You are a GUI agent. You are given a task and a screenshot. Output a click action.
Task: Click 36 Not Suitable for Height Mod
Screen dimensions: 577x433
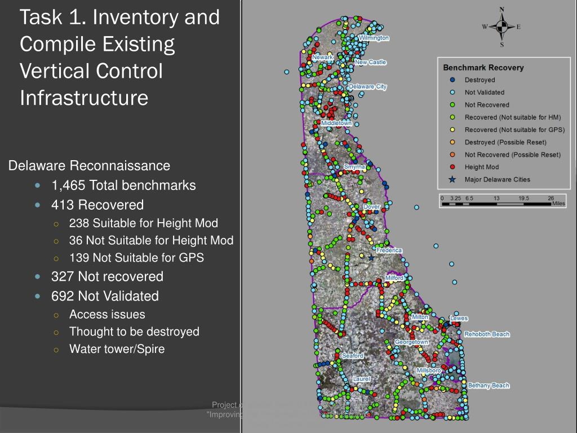tap(151, 240)
